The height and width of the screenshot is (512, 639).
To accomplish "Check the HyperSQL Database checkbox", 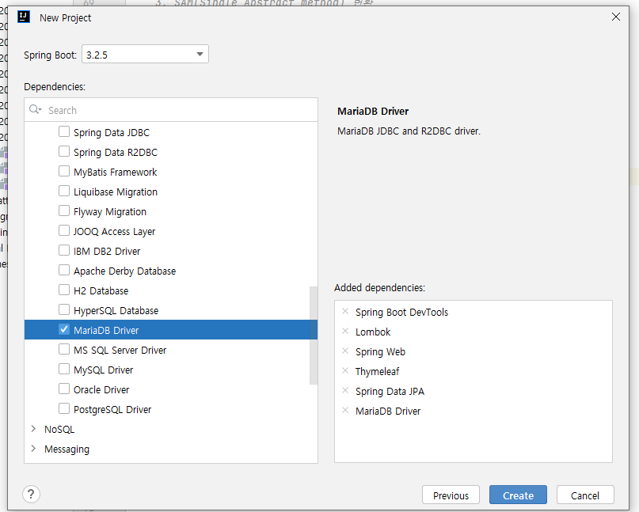I will [x=64, y=310].
